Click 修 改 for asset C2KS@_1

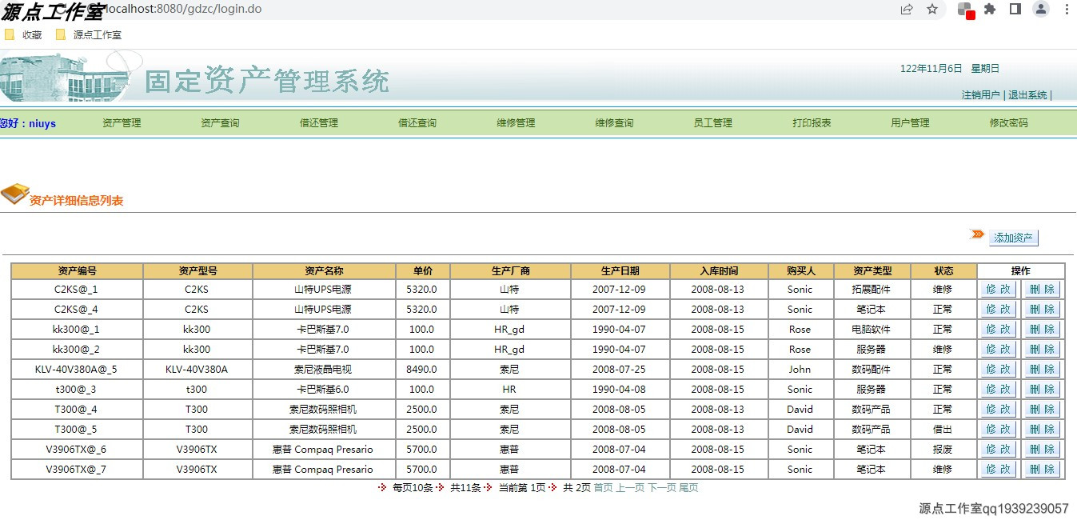(x=998, y=288)
